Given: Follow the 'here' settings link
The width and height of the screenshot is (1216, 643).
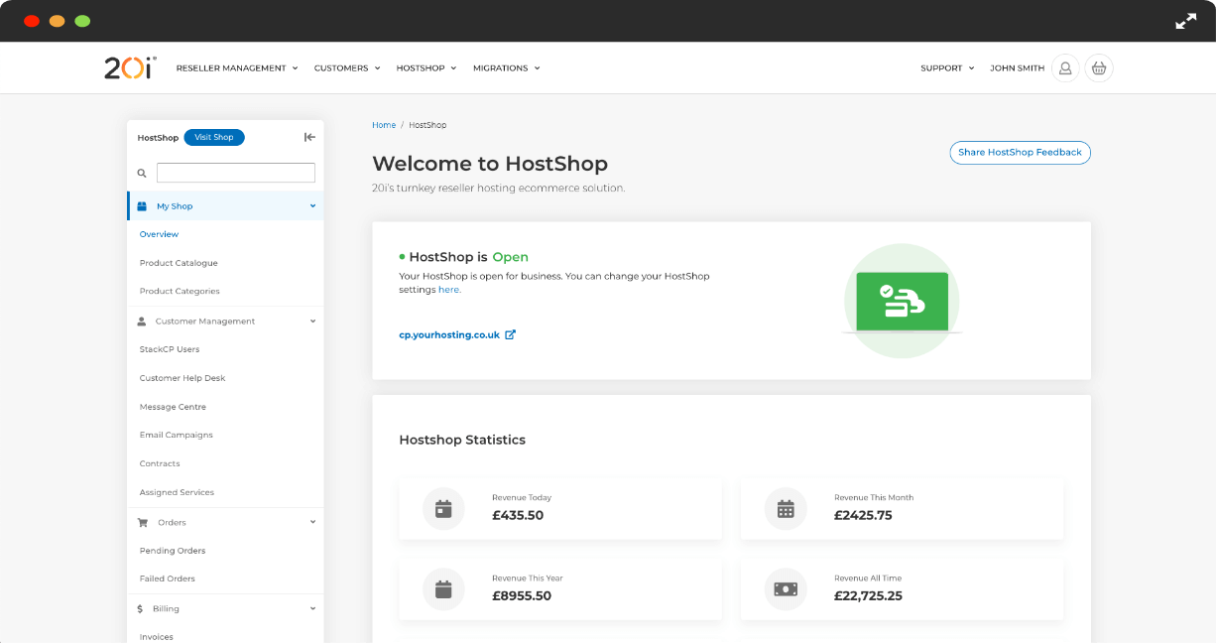Looking at the screenshot, I should pos(449,290).
